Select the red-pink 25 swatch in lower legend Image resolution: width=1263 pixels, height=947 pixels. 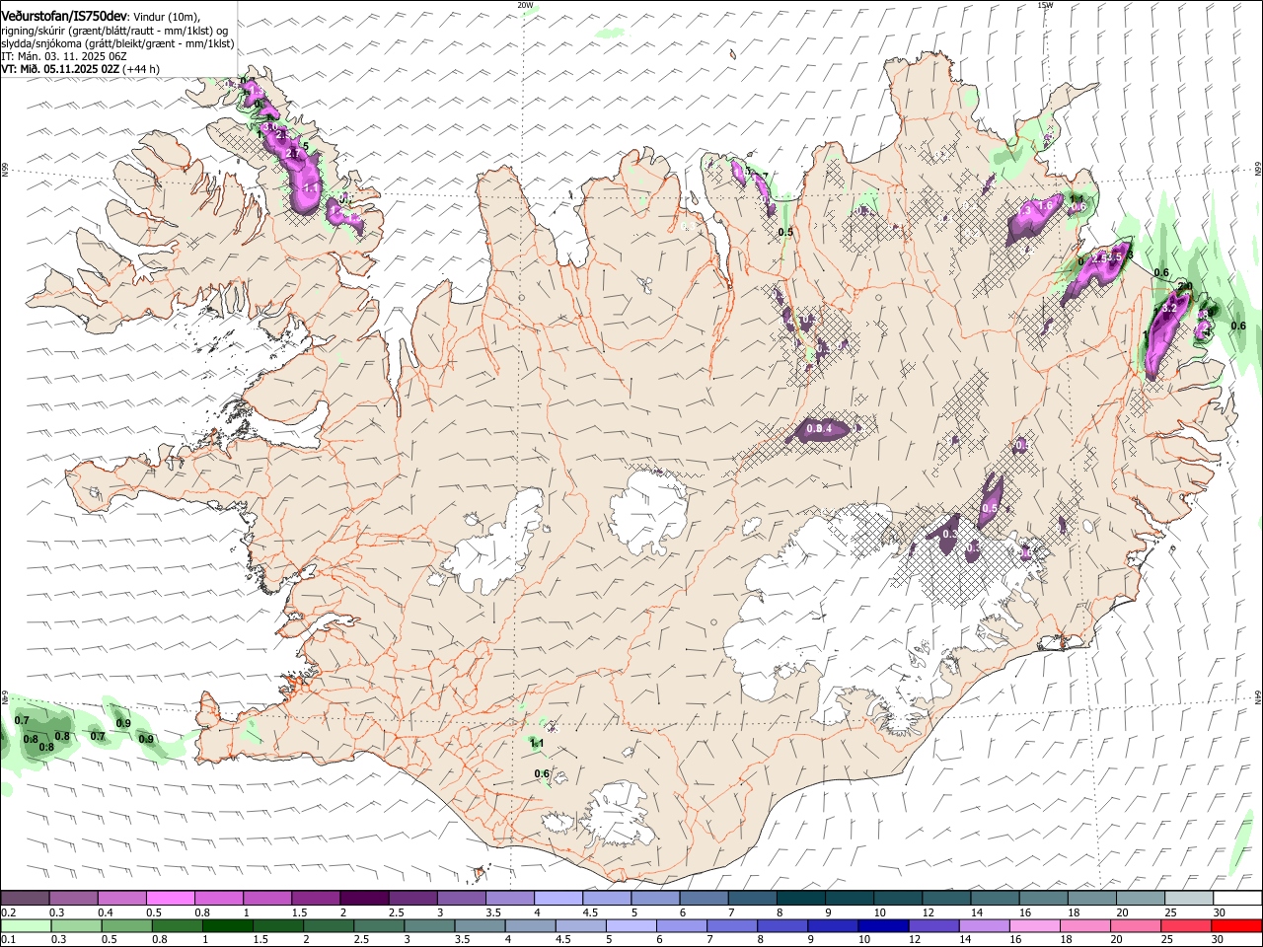pos(1185,925)
